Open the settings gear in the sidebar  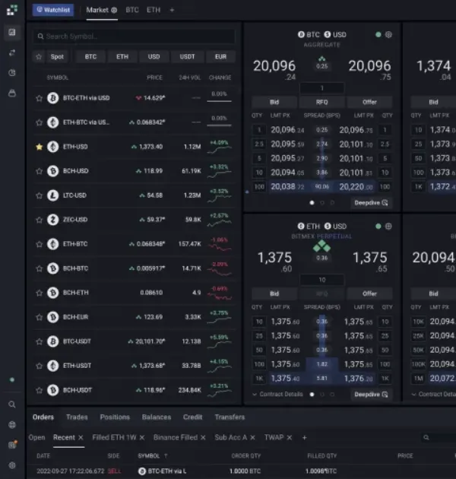coord(12,465)
